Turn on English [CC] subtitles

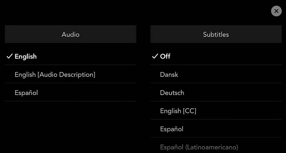216,111
